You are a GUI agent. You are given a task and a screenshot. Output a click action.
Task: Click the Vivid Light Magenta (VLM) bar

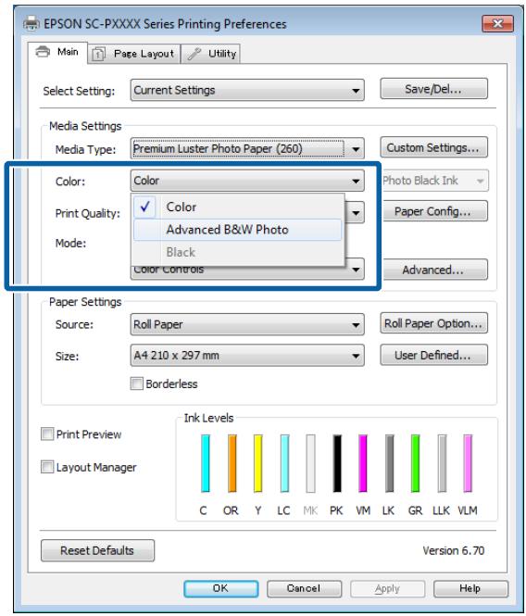click(x=468, y=463)
